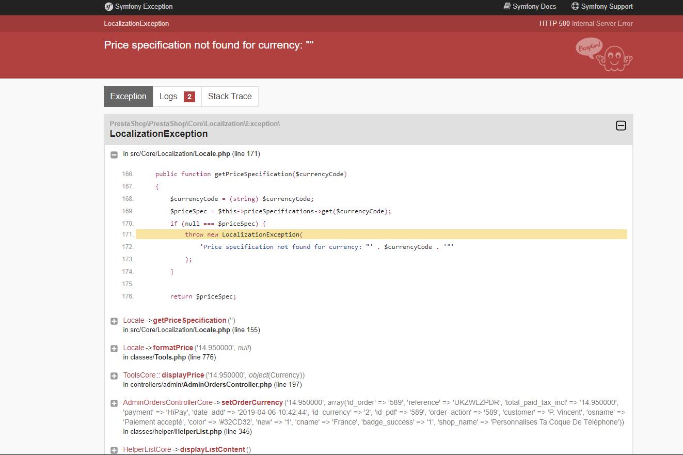683x455 pixels.
Task: Expand the AdminOrdersControllerCore->setOrderCurrency trace
Action: [x=114, y=403]
